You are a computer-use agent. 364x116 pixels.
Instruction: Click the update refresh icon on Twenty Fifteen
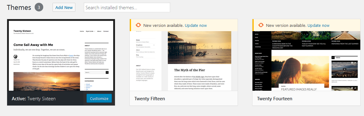pos(138,25)
